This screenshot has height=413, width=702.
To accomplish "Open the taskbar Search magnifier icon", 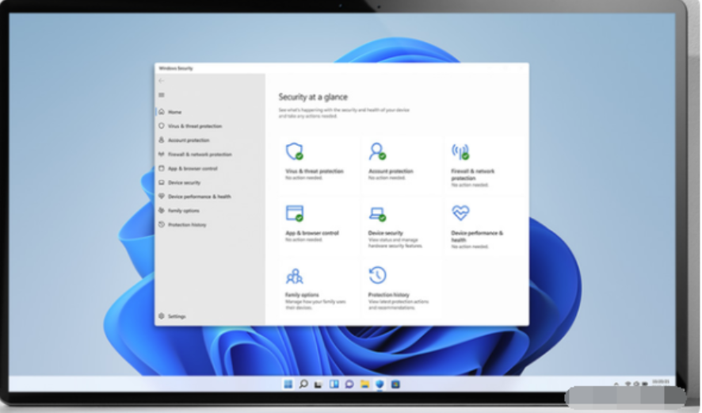I will point(303,384).
